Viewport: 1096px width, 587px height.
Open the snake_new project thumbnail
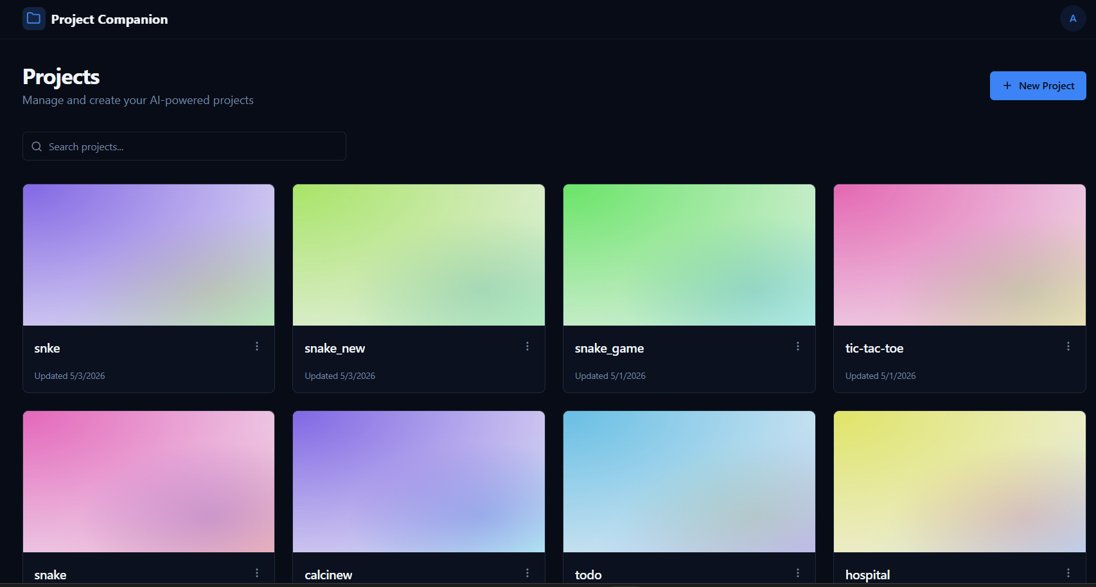pyautogui.click(x=419, y=255)
